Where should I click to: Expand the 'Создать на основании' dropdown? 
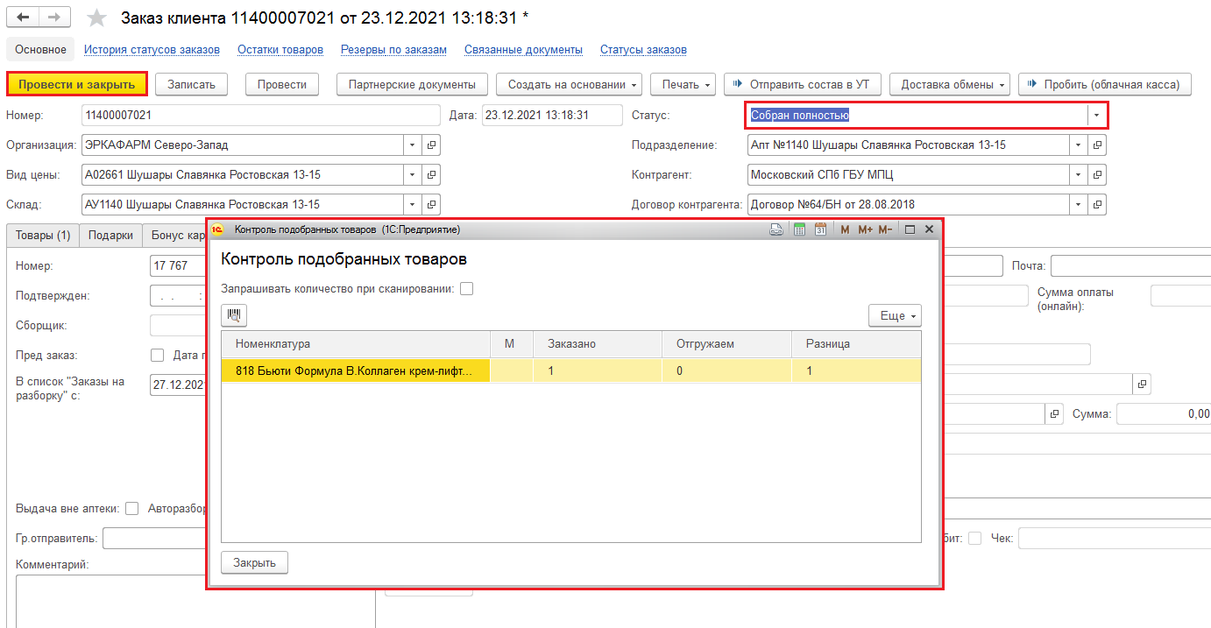569,84
